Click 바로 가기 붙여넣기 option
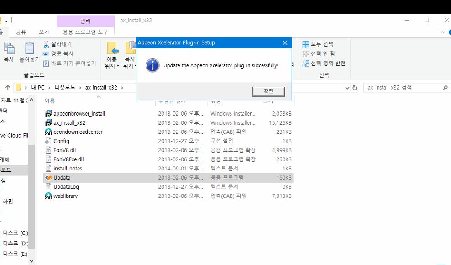451x265 pixels. 69,63
